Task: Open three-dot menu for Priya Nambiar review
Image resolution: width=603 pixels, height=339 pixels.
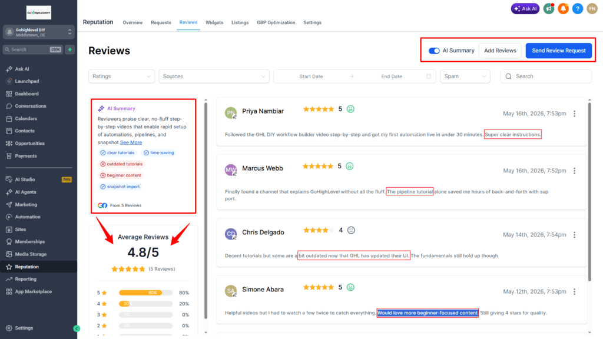Action: [x=574, y=114]
